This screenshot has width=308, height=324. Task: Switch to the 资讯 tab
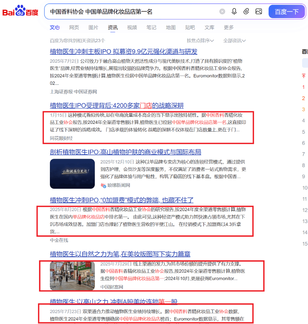(x=113, y=27)
